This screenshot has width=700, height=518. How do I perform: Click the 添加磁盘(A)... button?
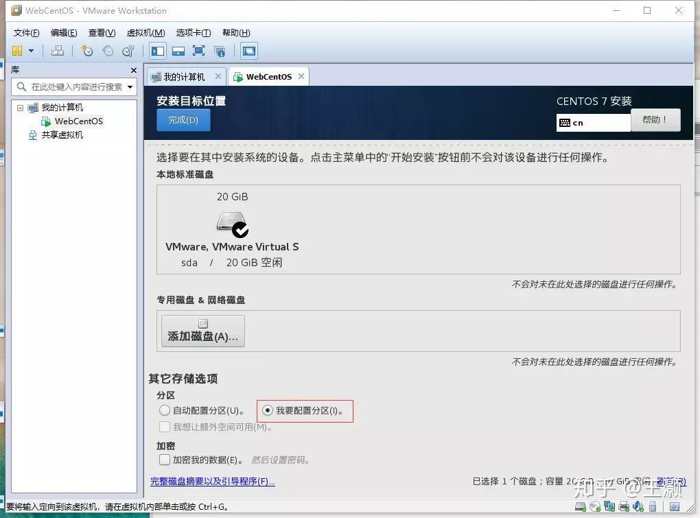tap(203, 331)
